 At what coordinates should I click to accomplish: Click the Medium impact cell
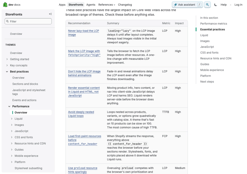(x=180, y=168)
